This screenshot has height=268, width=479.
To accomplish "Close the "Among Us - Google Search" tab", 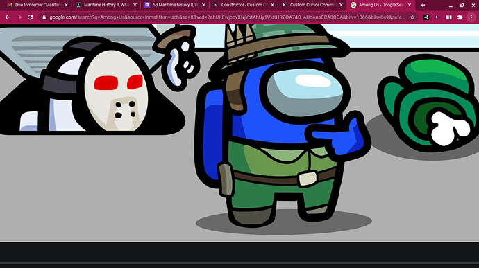I will coord(410,5).
